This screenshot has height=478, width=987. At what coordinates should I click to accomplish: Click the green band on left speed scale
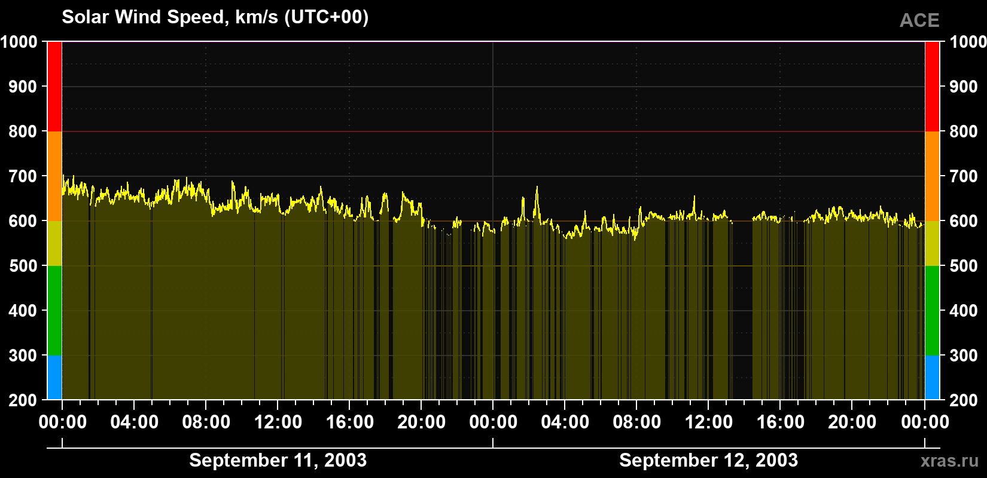coord(54,311)
